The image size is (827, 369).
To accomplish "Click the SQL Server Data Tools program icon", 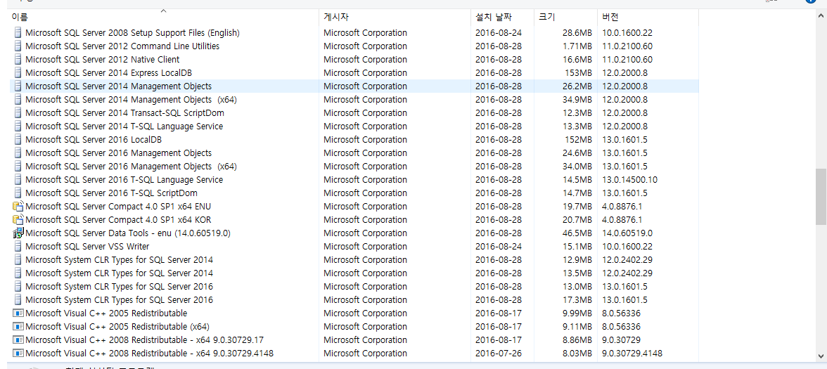I will [x=18, y=233].
